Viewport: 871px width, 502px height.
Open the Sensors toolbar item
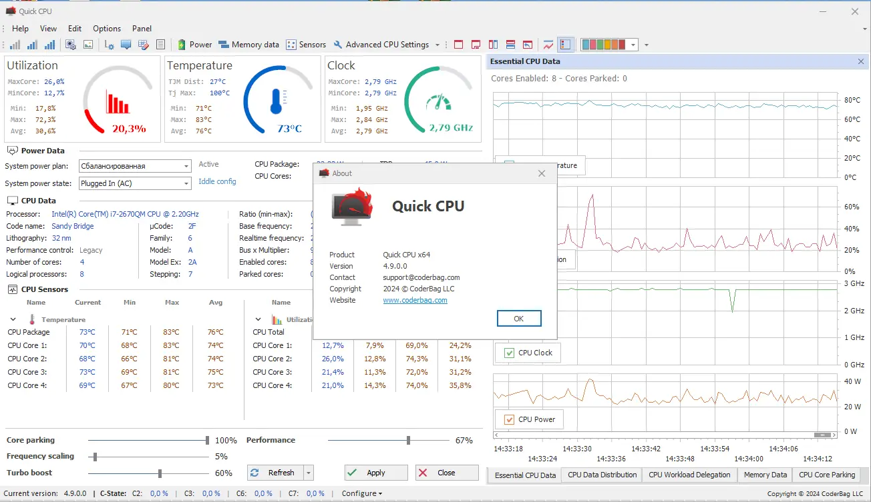pos(306,45)
